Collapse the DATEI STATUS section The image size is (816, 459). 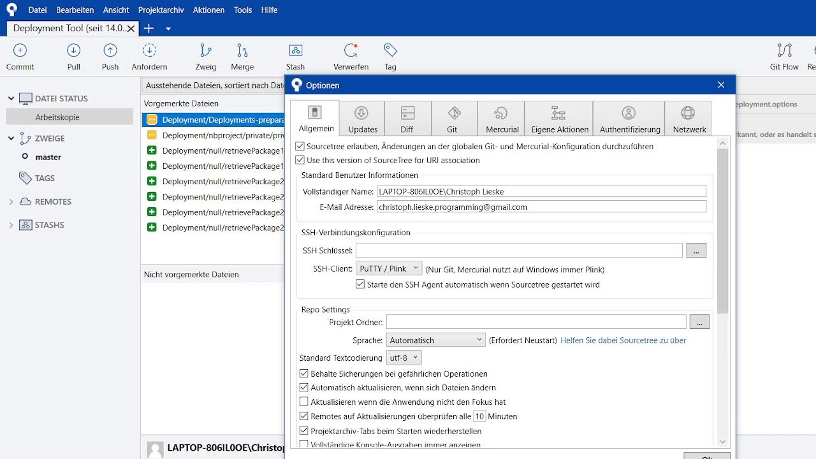coord(11,98)
